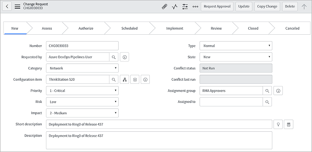Image resolution: width=312 pixels, height=152 pixels.
Task: Open the Type dropdown showing Normal
Action: point(236,46)
